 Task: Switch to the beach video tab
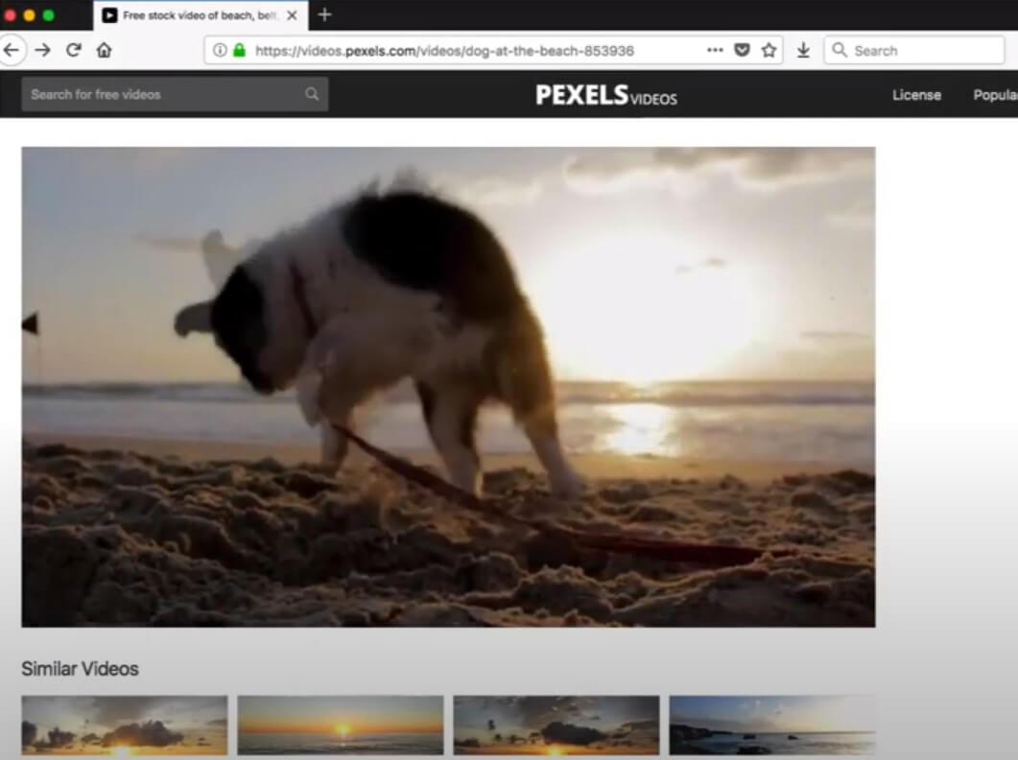[x=192, y=14]
